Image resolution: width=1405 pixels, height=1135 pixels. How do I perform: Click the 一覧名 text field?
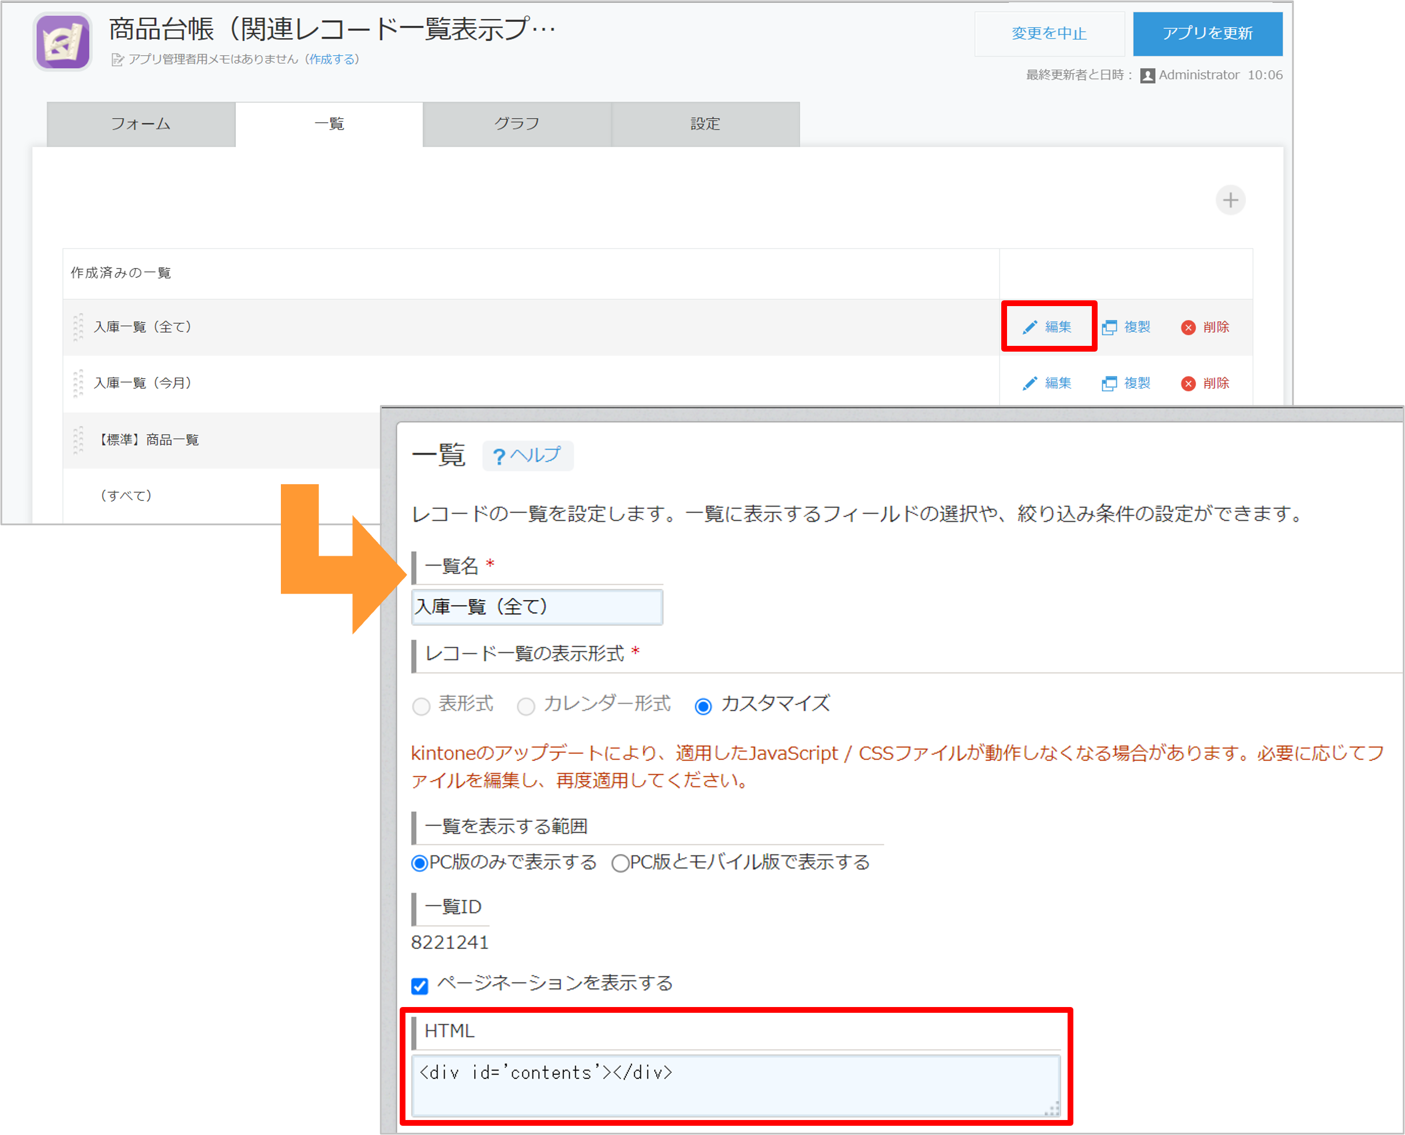(x=537, y=608)
